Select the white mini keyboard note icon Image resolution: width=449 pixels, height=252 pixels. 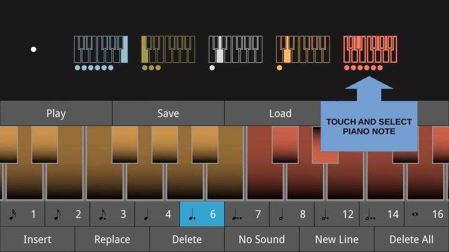click(x=235, y=50)
